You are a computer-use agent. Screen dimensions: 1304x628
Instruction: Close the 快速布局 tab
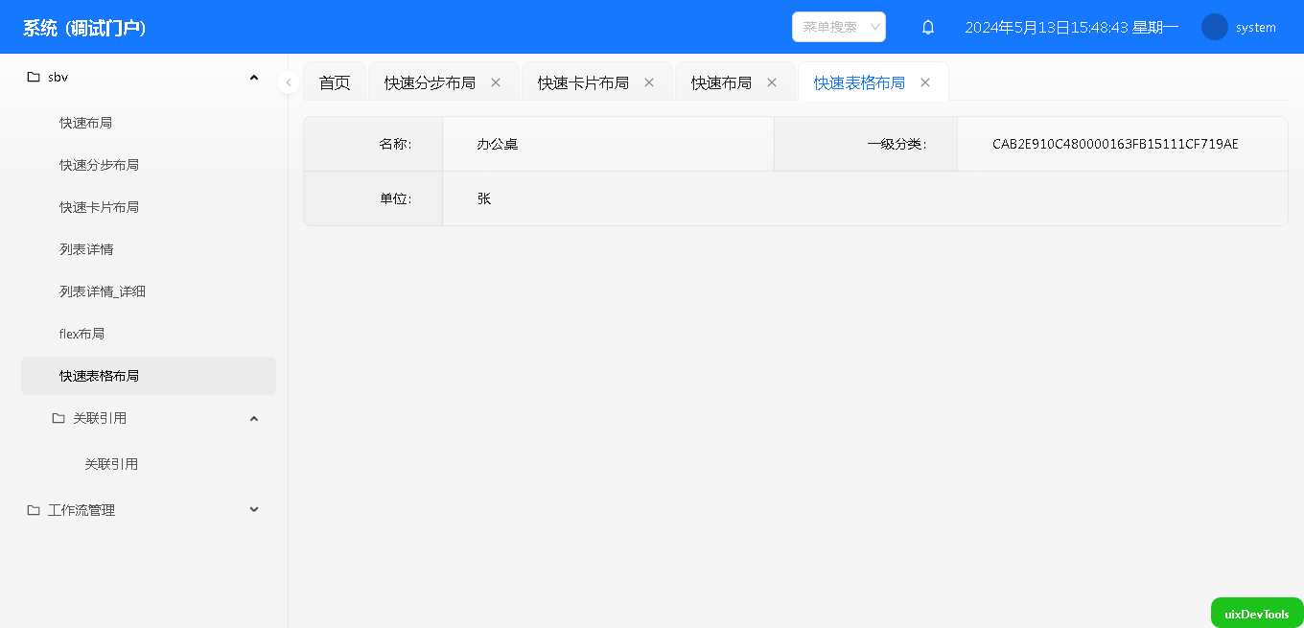click(x=772, y=82)
